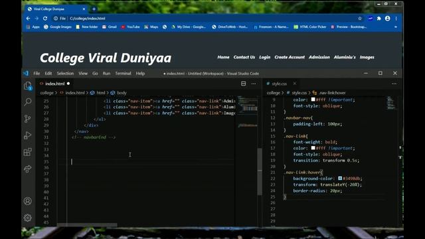Screen dimensions: 425x239
Task: Open a new Chrome tab
Action: [x=94, y=9]
